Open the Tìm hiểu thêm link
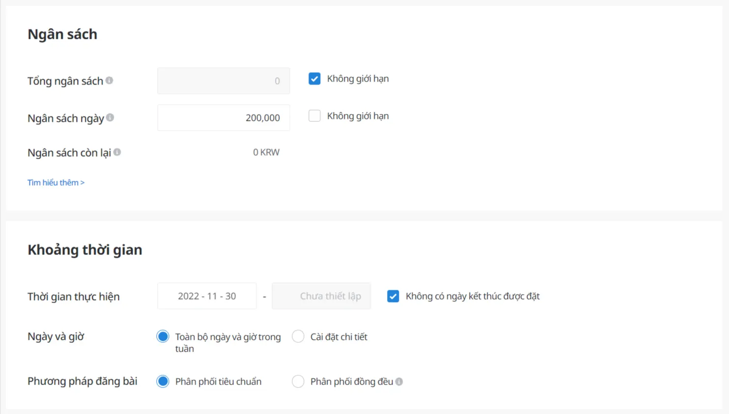Viewport: 729px width, 414px height. click(x=56, y=183)
